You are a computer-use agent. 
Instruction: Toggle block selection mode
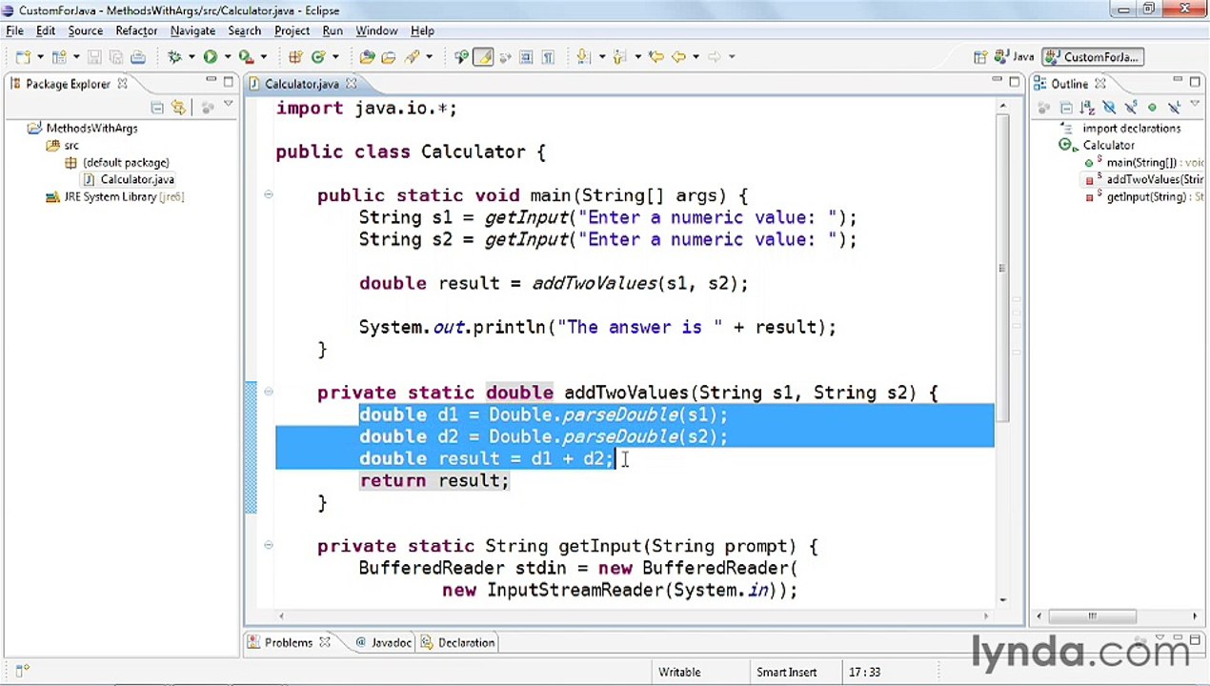[x=525, y=57]
